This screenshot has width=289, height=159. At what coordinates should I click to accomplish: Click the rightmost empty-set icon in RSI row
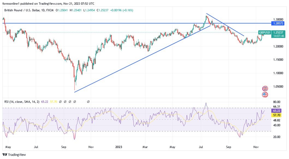click(88, 101)
